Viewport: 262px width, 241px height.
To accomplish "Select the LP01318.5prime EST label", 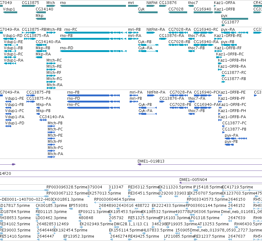I will click(204, 218).
